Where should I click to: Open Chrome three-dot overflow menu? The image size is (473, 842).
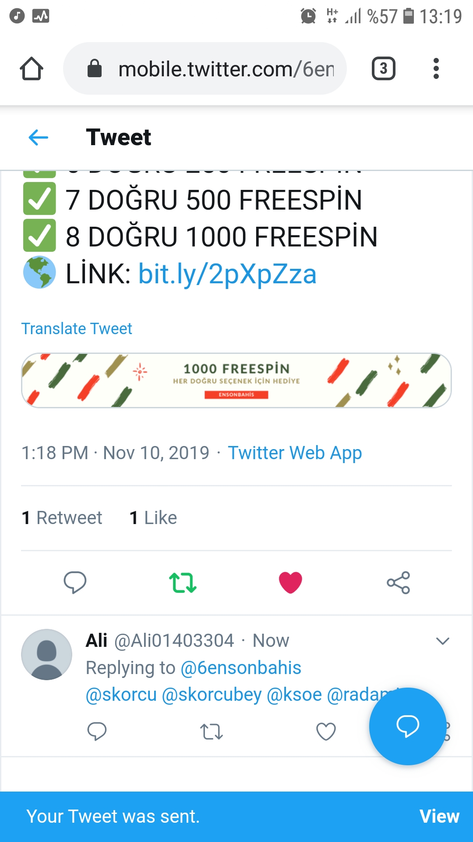[x=436, y=69]
